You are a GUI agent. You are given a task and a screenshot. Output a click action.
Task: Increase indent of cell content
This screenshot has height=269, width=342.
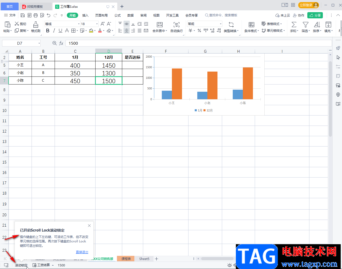(146, 24)
